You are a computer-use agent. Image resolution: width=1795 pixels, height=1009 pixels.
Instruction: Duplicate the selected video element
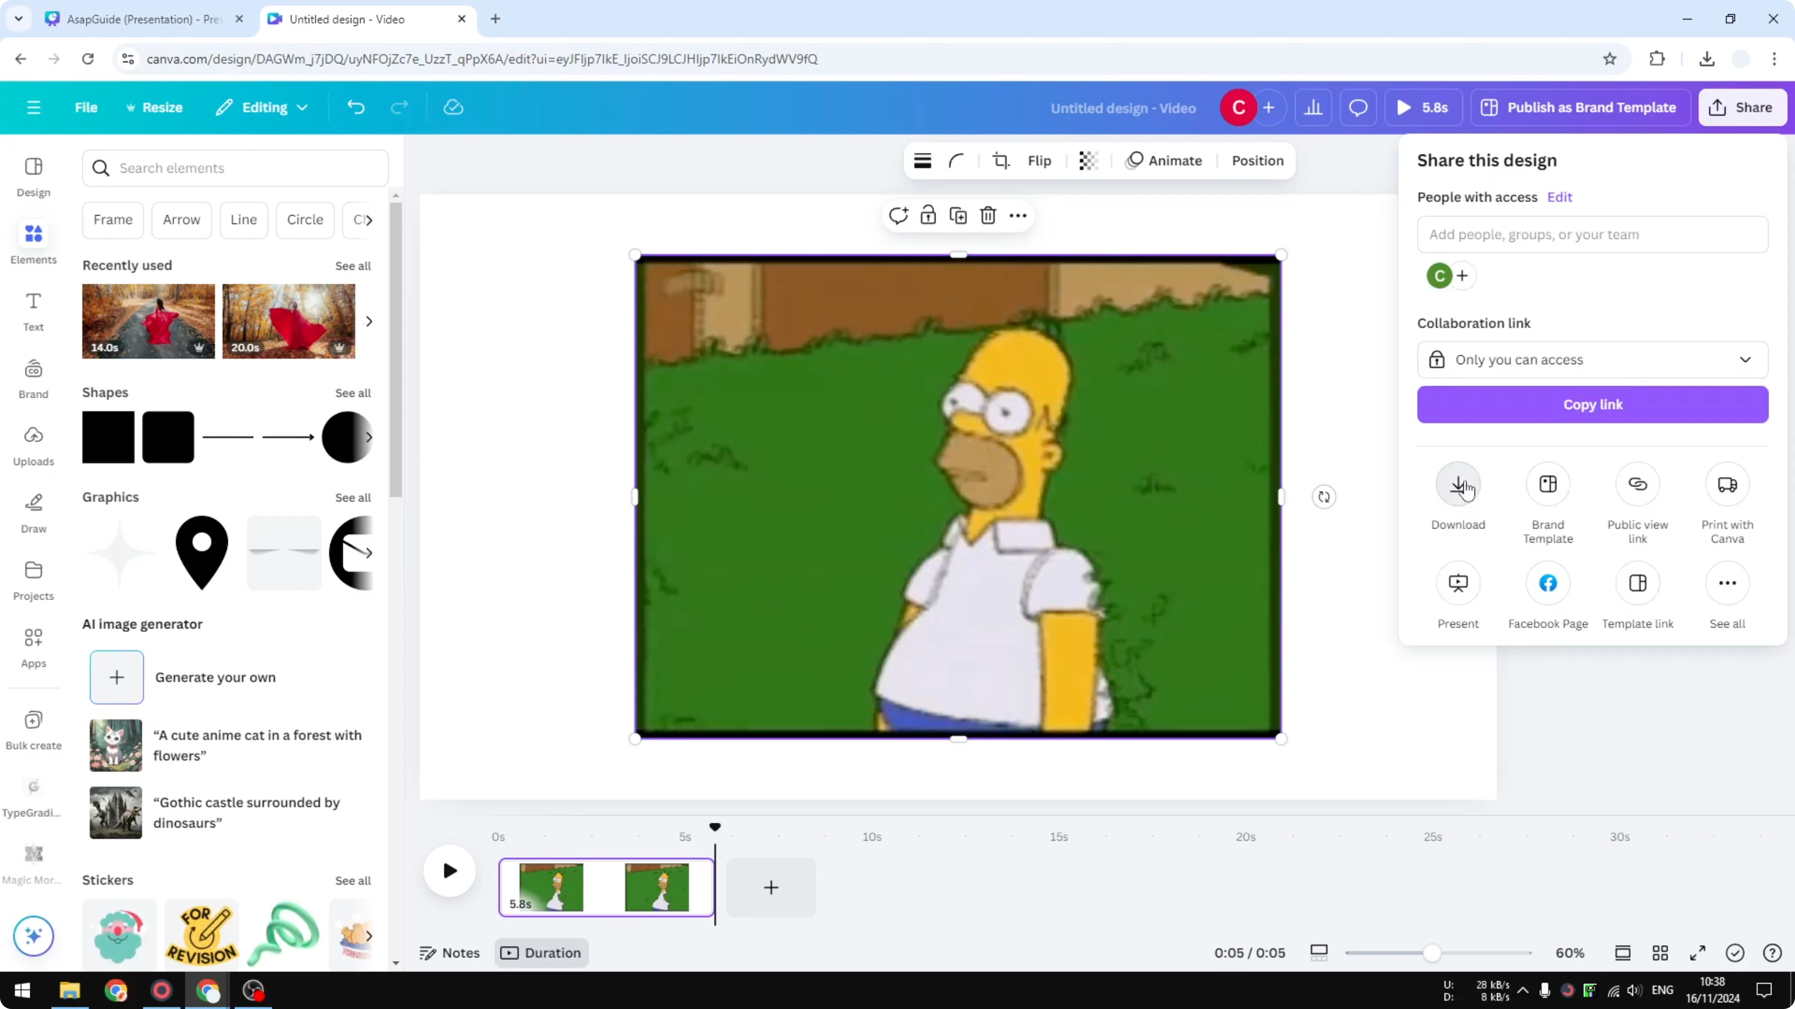click(x=957, y=216)
